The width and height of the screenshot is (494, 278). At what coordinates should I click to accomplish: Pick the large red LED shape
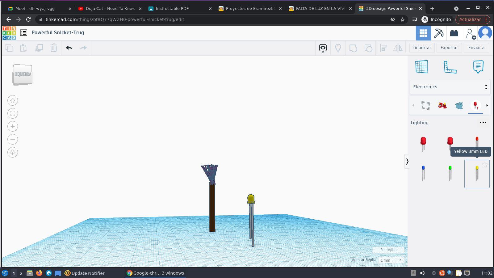(423, 144)
